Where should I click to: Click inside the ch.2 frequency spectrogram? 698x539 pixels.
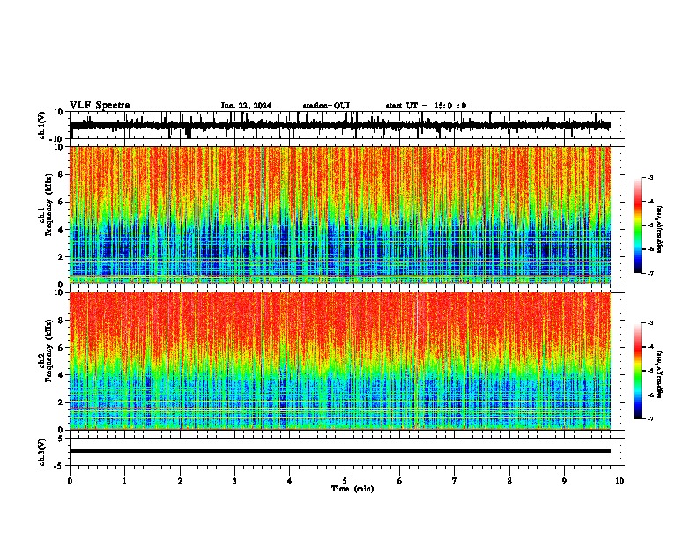pos(339,361)
